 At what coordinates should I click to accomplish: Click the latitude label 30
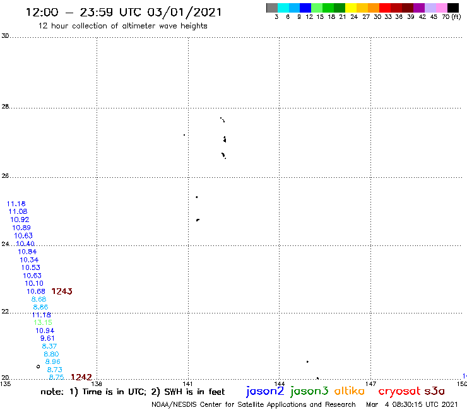click(x=5, y=36)
